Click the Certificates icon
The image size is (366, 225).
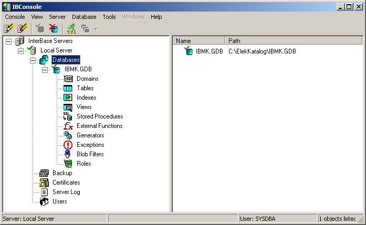(44, 183)
